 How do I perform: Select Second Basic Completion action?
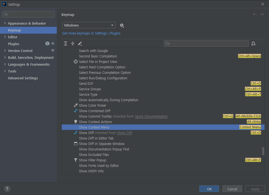pyautogui.click(x=163, y=56)
